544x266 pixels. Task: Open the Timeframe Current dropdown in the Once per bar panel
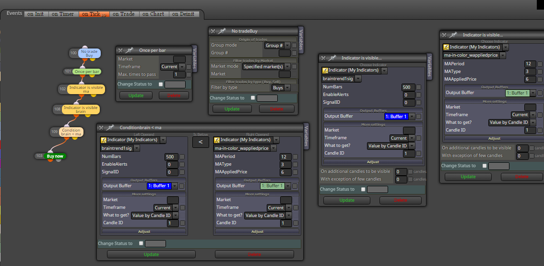(x=173, y=67)
